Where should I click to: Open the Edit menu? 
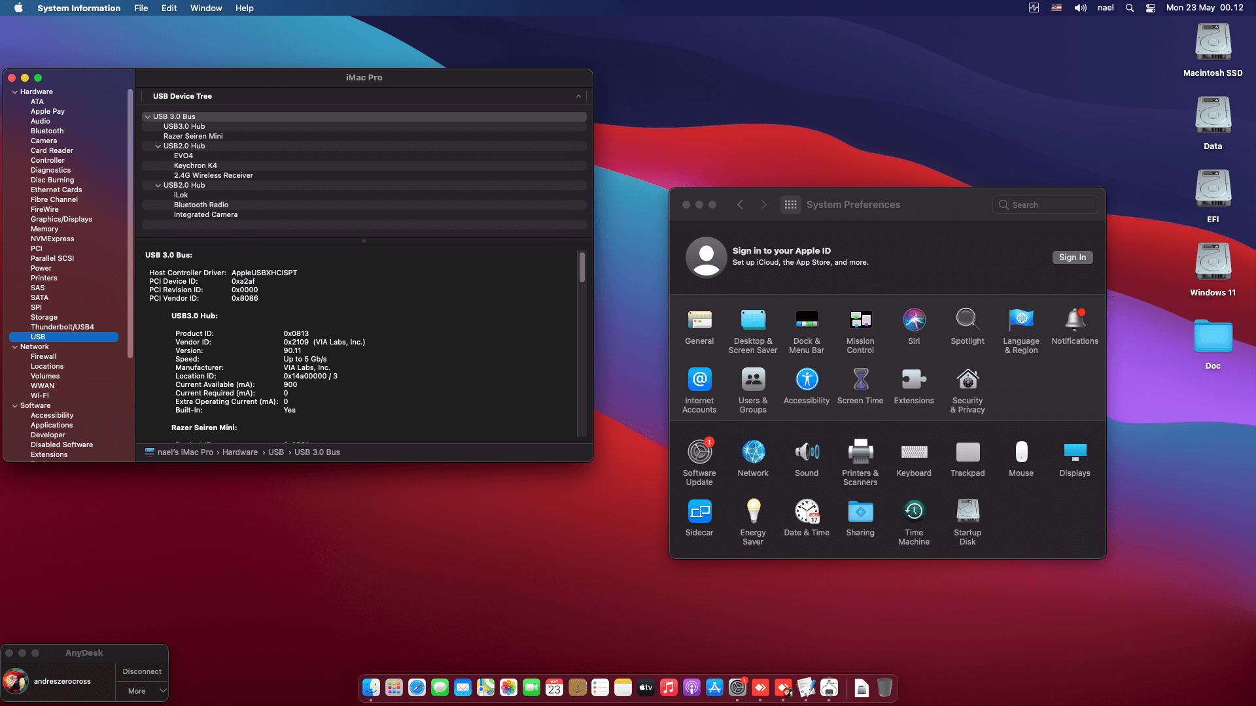tap(169, 8)
